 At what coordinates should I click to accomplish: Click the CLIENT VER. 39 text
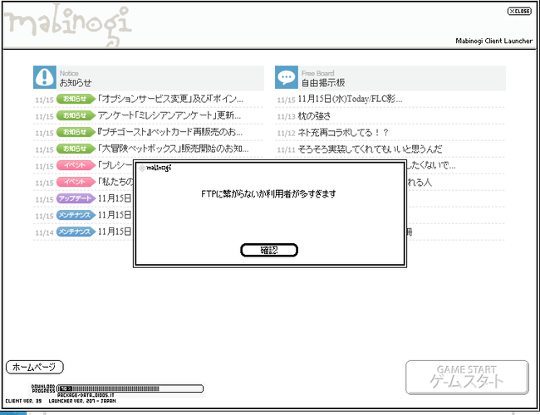[x=23, y=401]
